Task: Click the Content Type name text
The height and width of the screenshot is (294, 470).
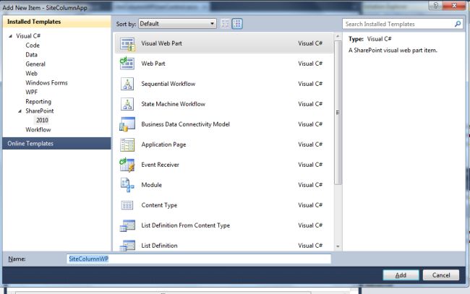Action: [159, 205]
